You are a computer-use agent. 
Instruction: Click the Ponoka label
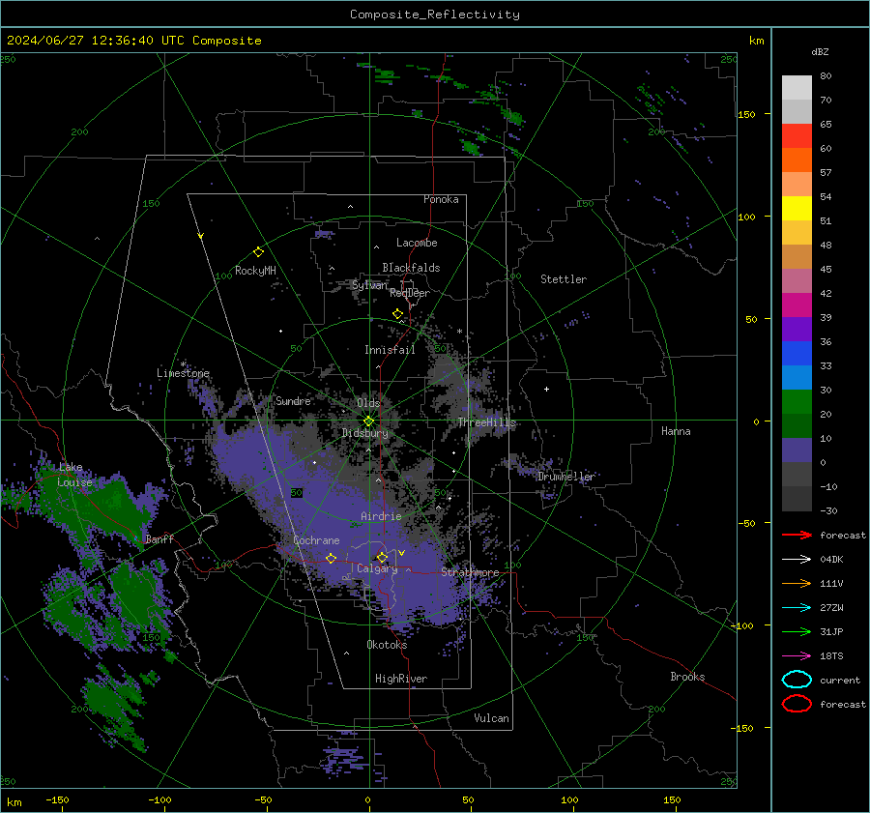point(441,199)
